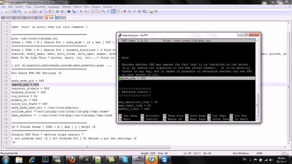The height and width of the screenshot is (164, 292).
Task: Click the Redo toolbar icon
Action: (62, 11)
